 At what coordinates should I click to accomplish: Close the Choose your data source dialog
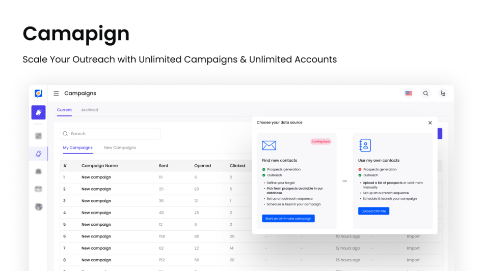430,123
